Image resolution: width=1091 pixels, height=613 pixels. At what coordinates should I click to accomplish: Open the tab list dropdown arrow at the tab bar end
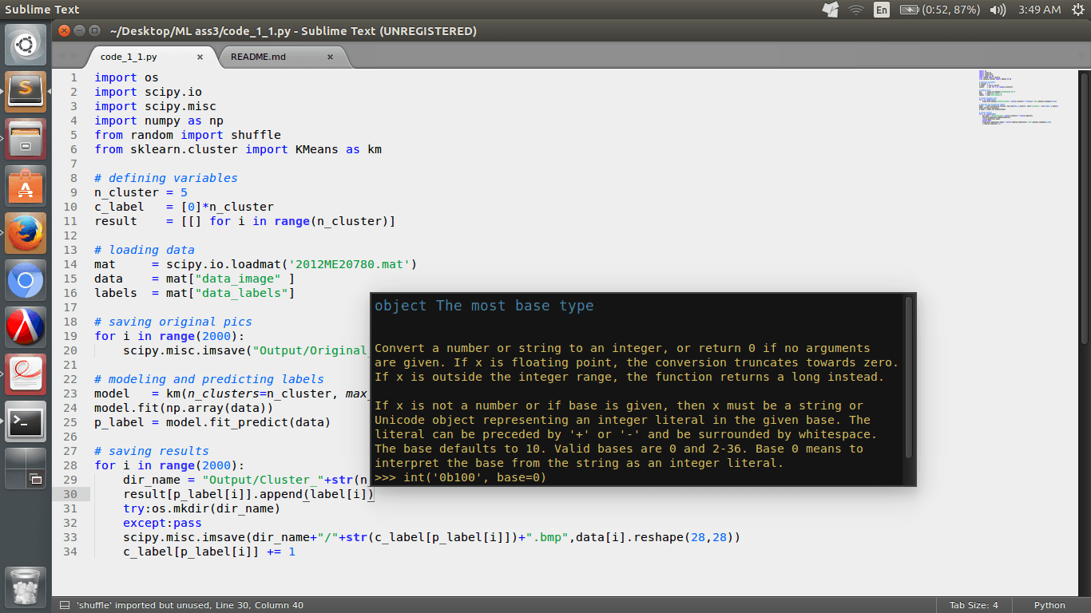click(x=1081, y=56)
